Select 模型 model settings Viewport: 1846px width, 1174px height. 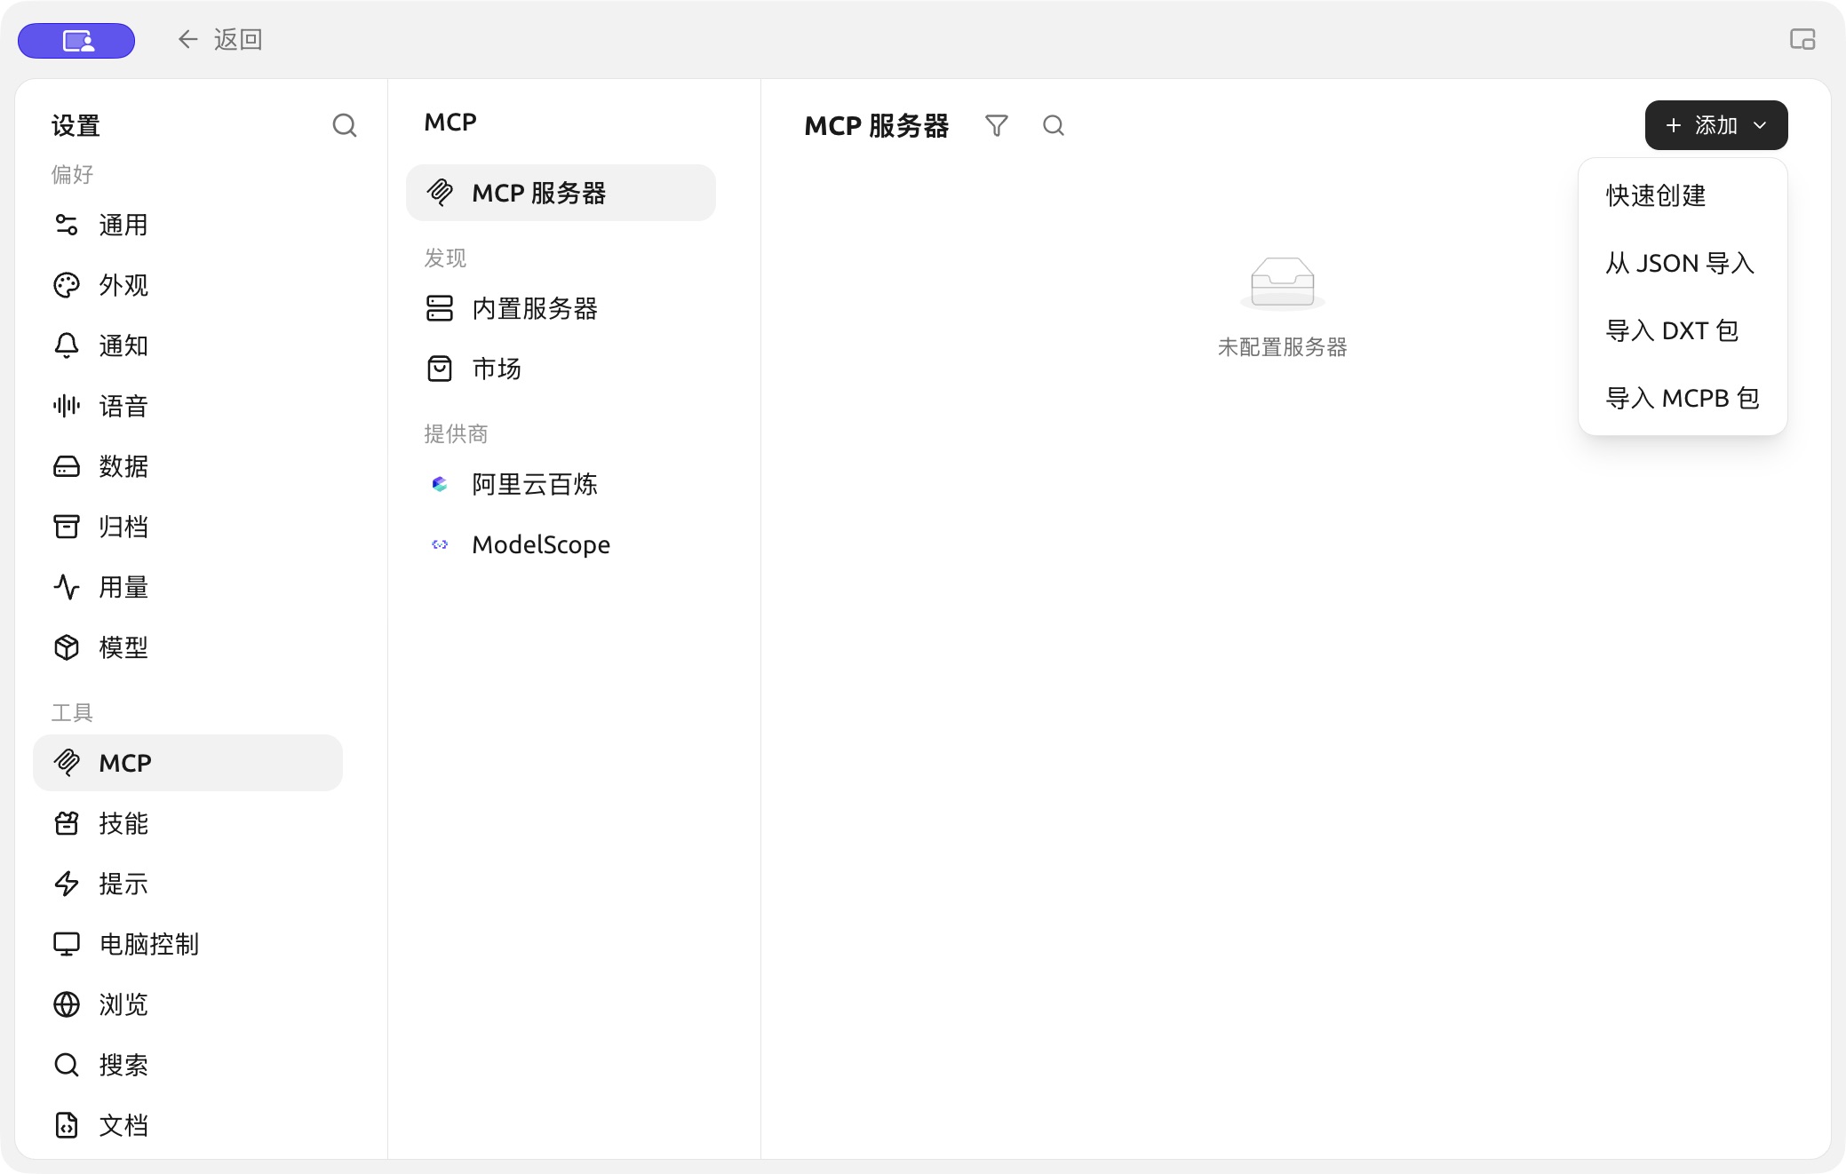[x=187, y=647]
